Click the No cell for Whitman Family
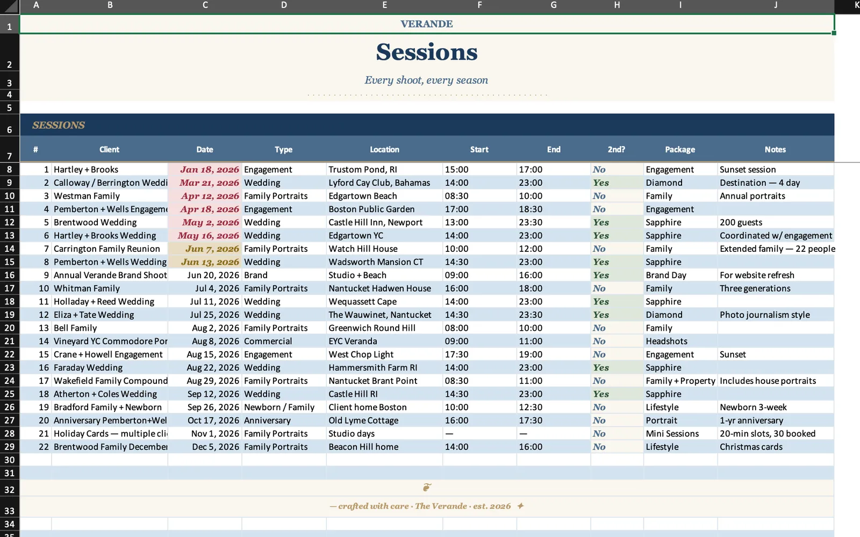Image resolution: width=860 pixels, height=537 pixels. (617, 288)
